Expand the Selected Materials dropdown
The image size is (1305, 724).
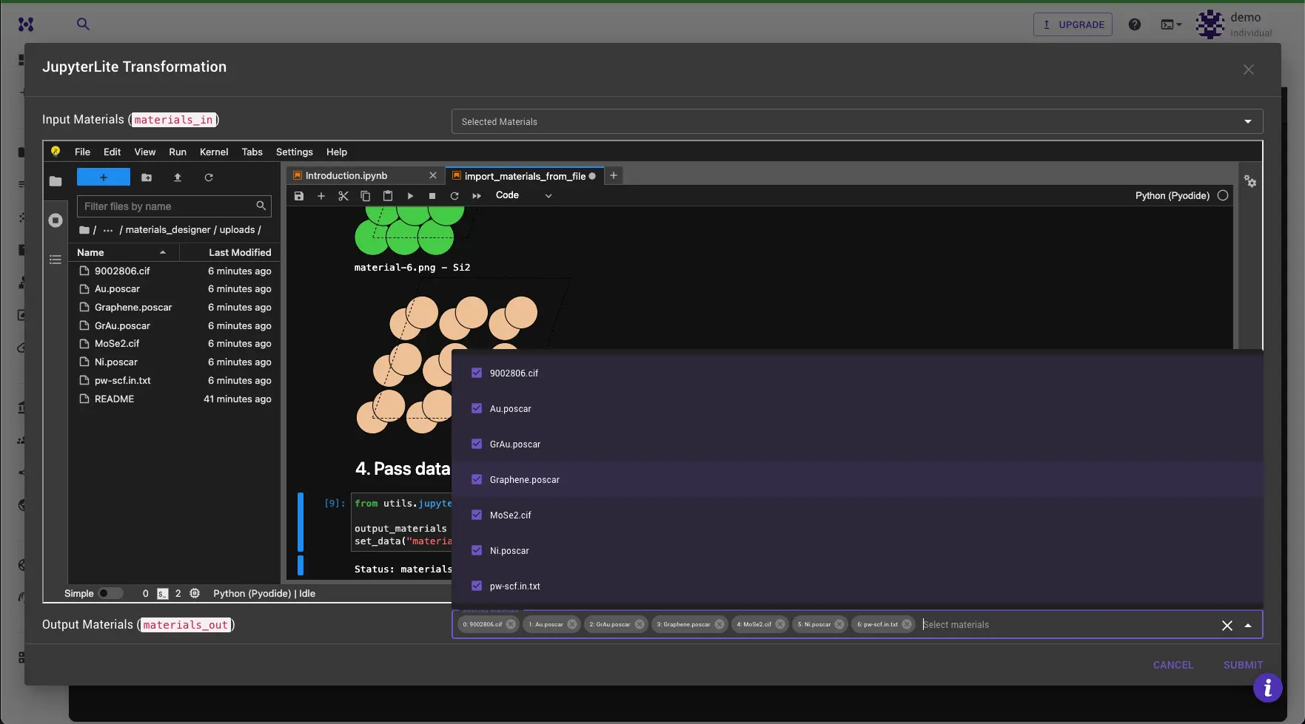click(x=1248, y=121)
